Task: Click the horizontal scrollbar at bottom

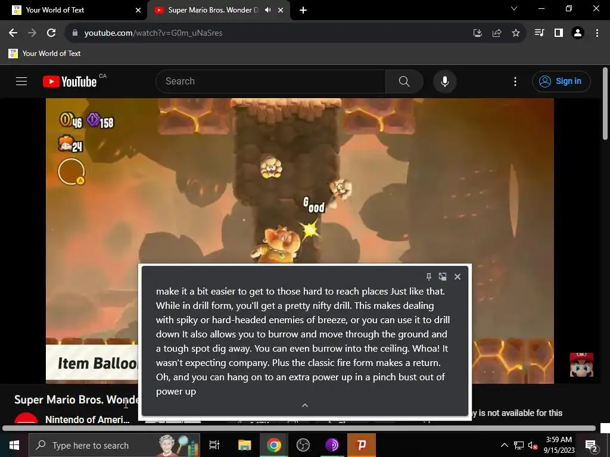Action: [299, 428]
